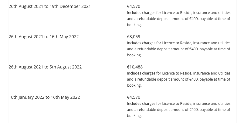This screenshot has height=123, width=237.
Task: Select the 10th January 2022 to 16th May 2022 period
Action: [44, 97]
